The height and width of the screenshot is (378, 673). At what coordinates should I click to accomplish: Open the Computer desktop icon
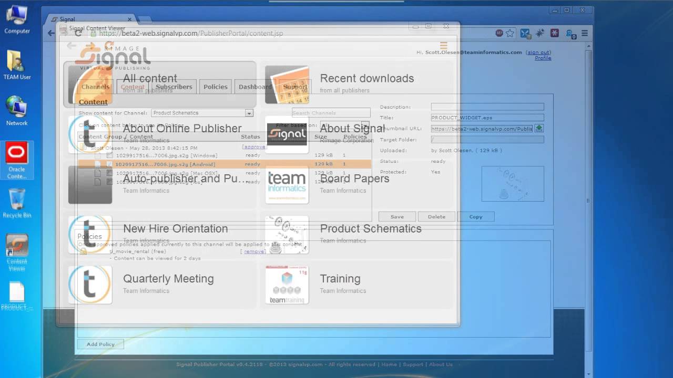tap(17, 19)
